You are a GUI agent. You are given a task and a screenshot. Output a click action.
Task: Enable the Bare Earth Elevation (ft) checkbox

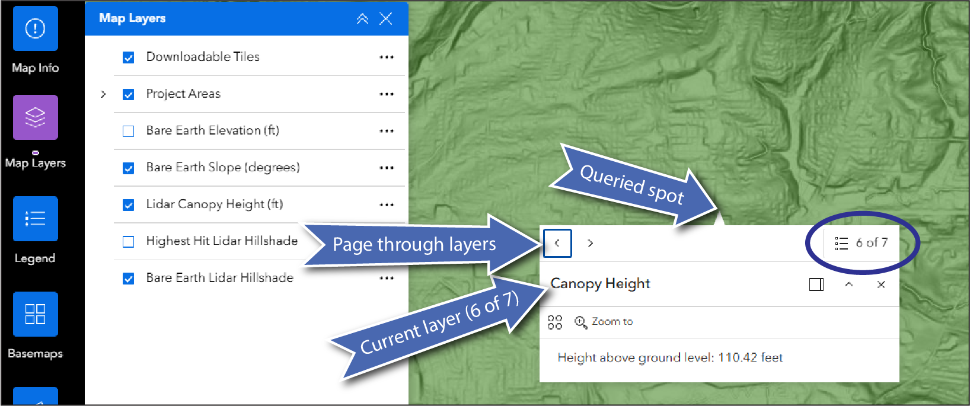pyautogui.click(x=128, y=131)
